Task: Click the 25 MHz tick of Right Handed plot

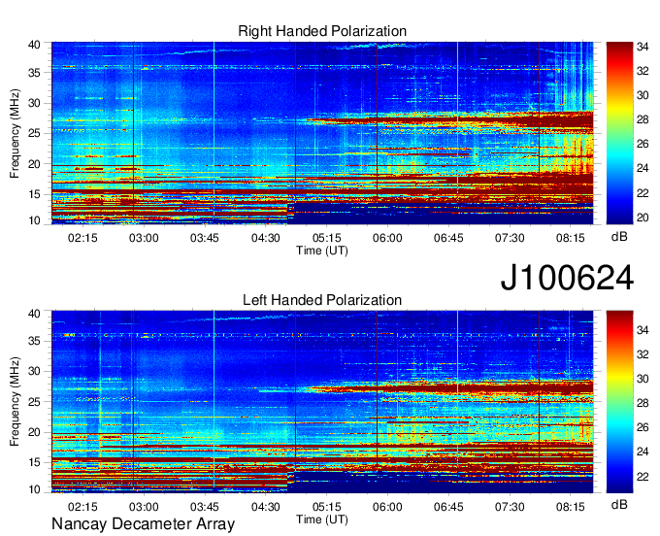Action: point(34,133)
